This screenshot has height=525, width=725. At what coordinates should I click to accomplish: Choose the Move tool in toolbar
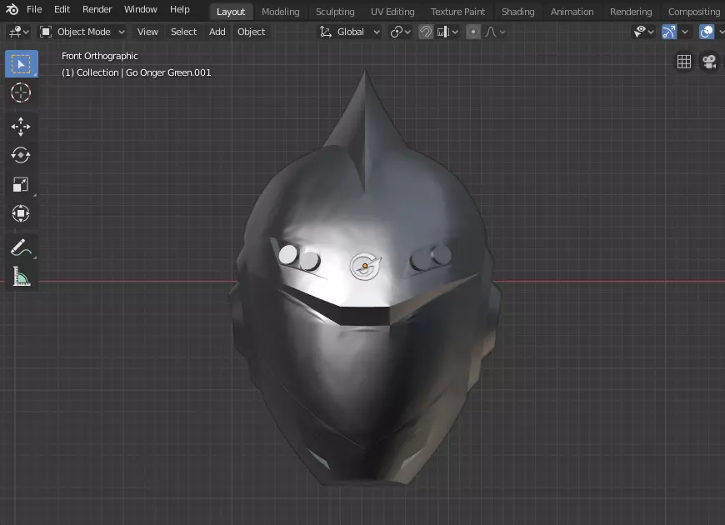(x=21, y=127)
